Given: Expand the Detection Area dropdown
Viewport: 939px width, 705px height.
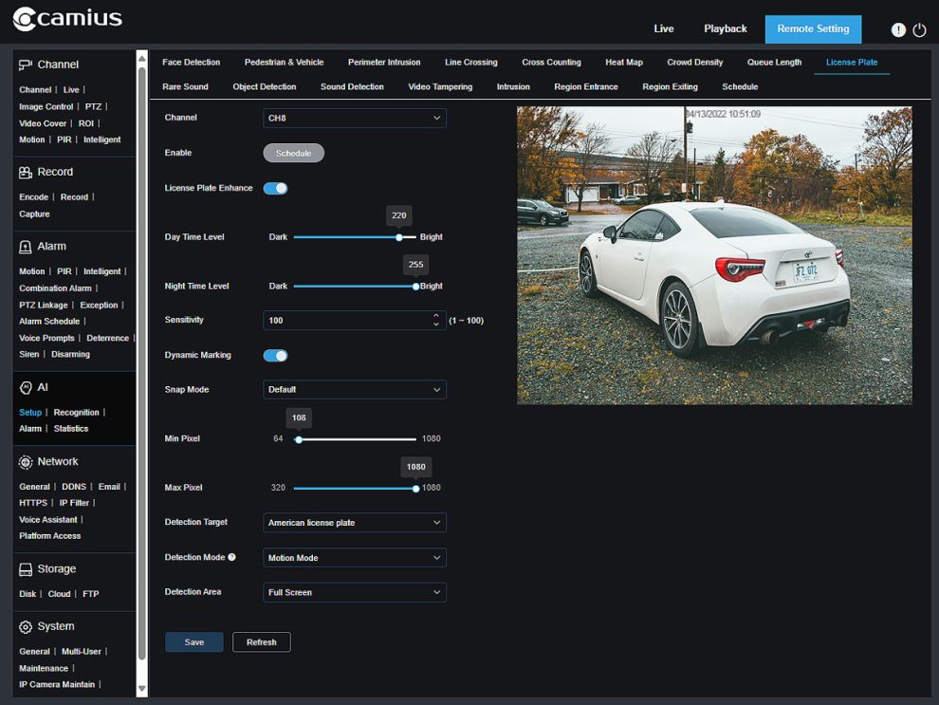Looking at the screenshot, I should click(x=354, y=592).
